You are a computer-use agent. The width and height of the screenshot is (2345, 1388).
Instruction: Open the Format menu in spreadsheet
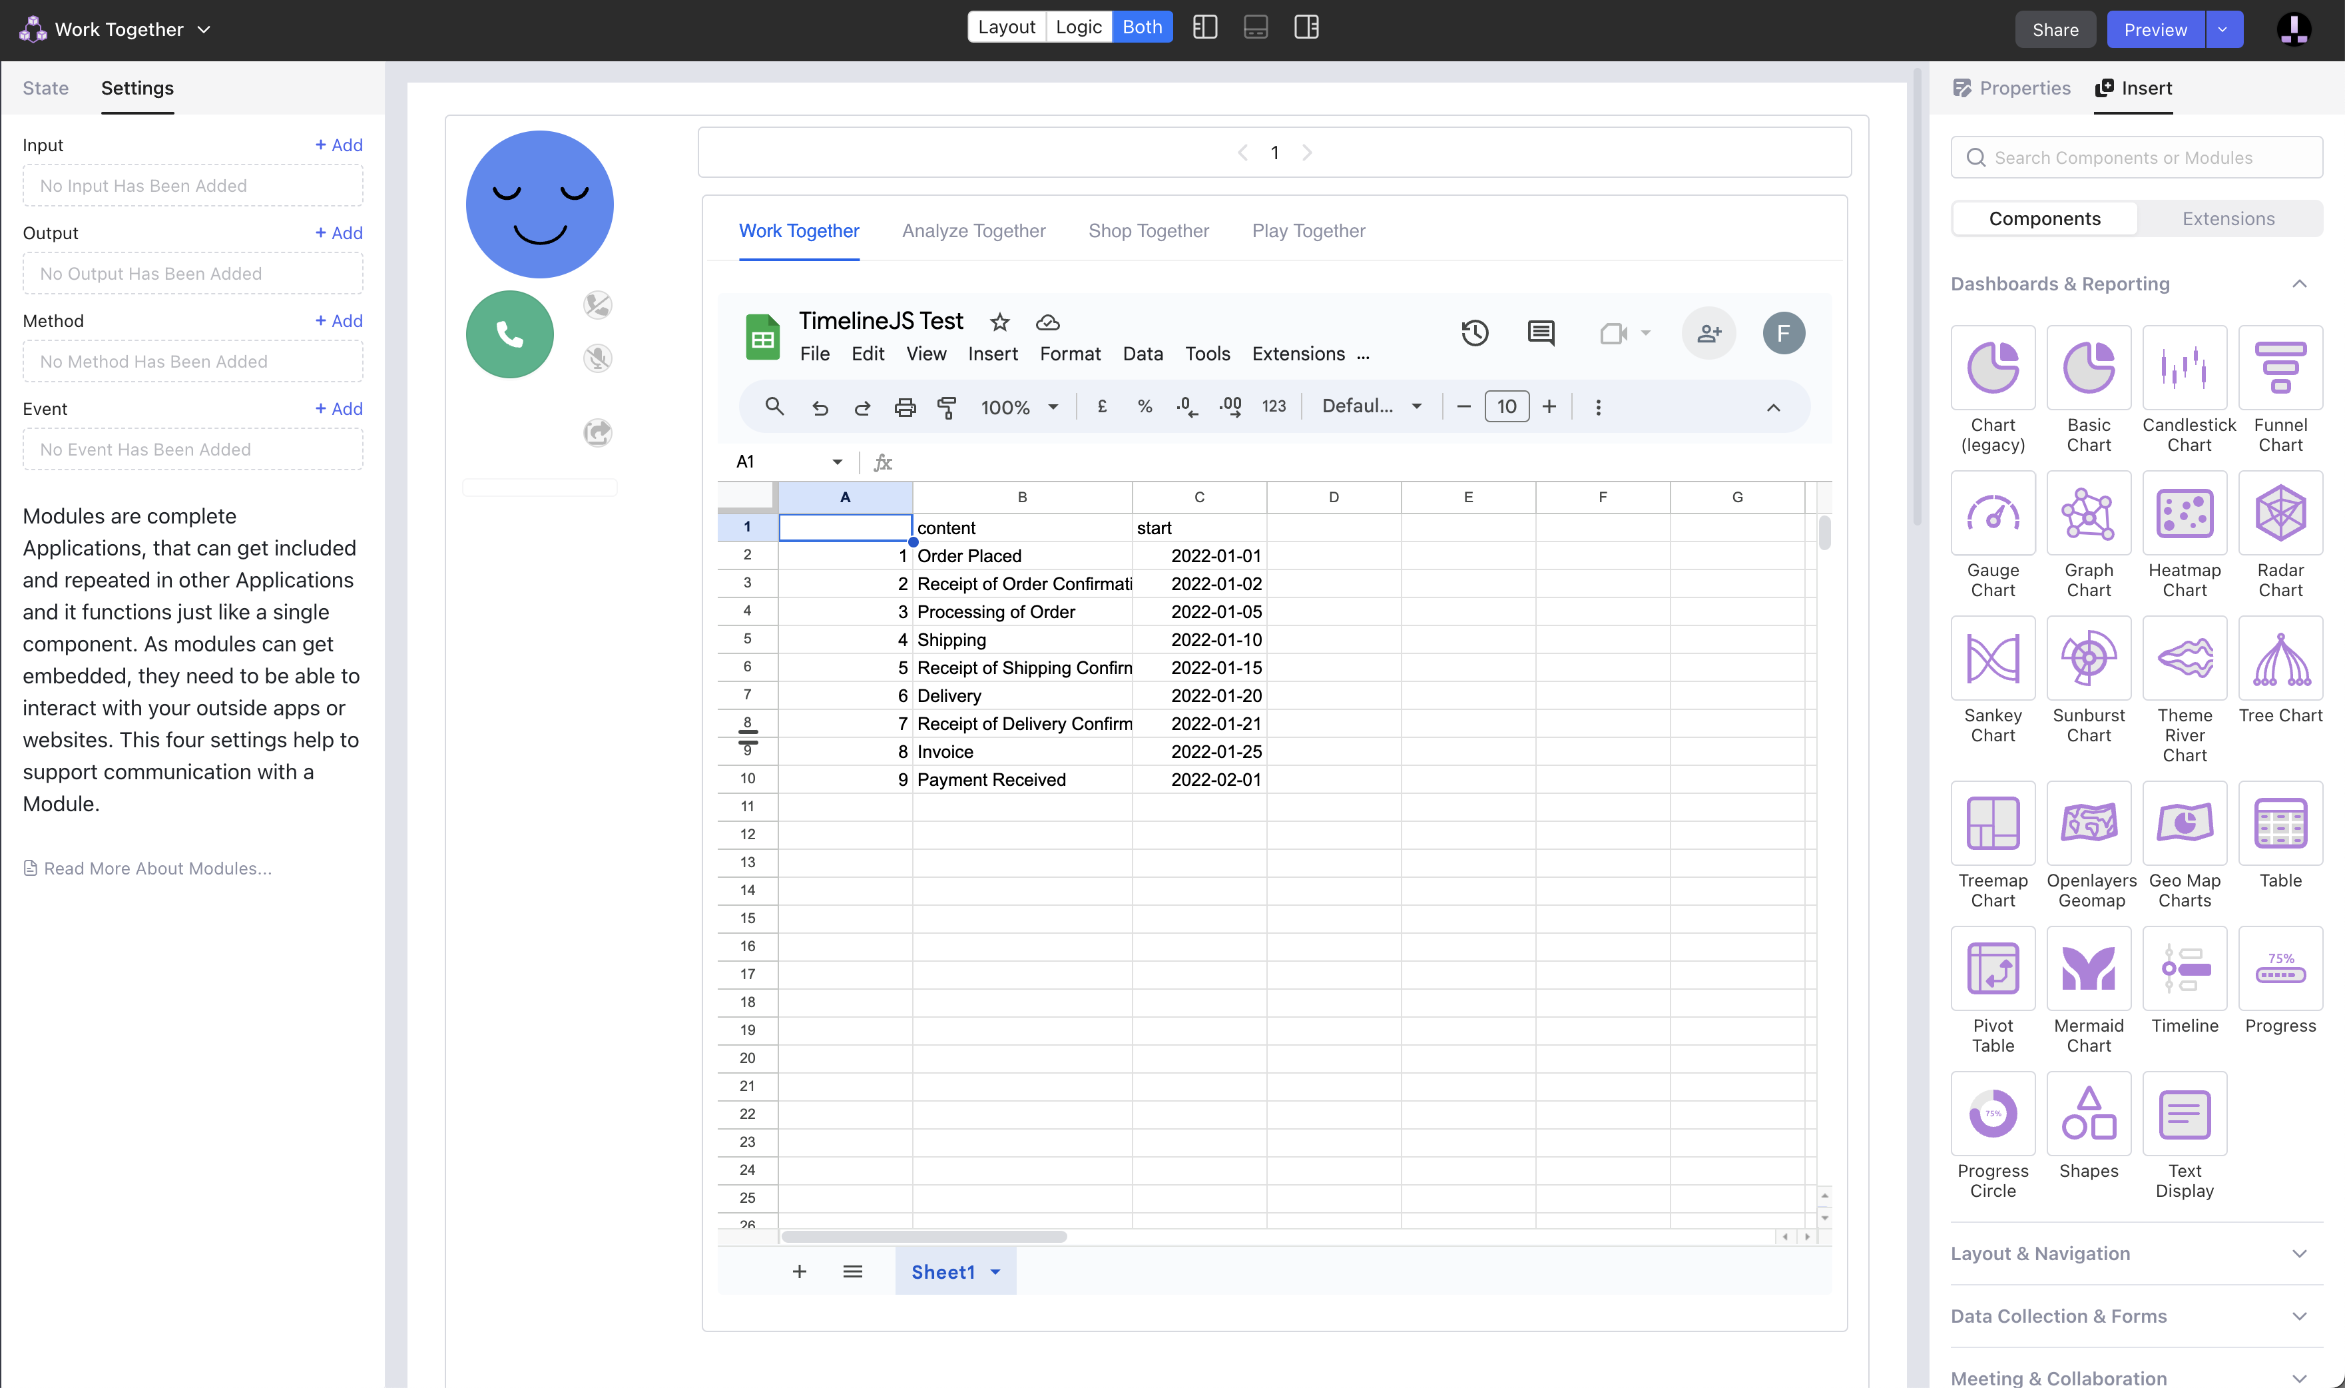pos(1070,354)
